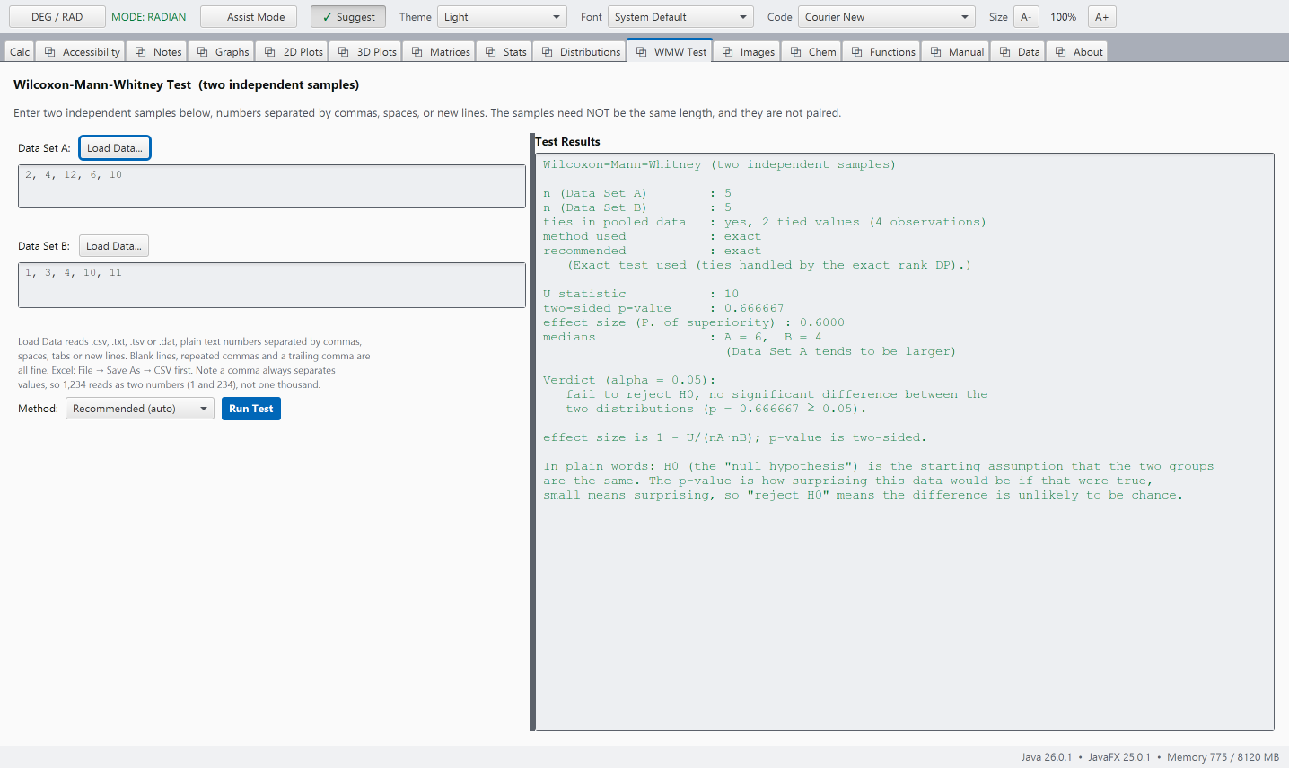Click Load Data for Data Set A
The height and width of the screenshot is (768, 1289).
coord(115,148)
